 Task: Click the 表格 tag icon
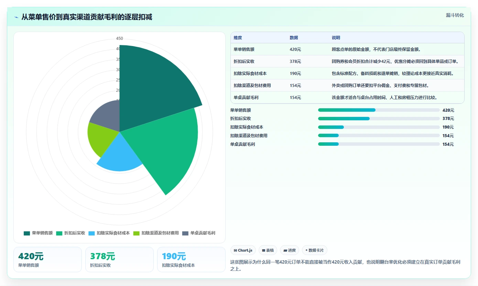click(x=263, y=251)
